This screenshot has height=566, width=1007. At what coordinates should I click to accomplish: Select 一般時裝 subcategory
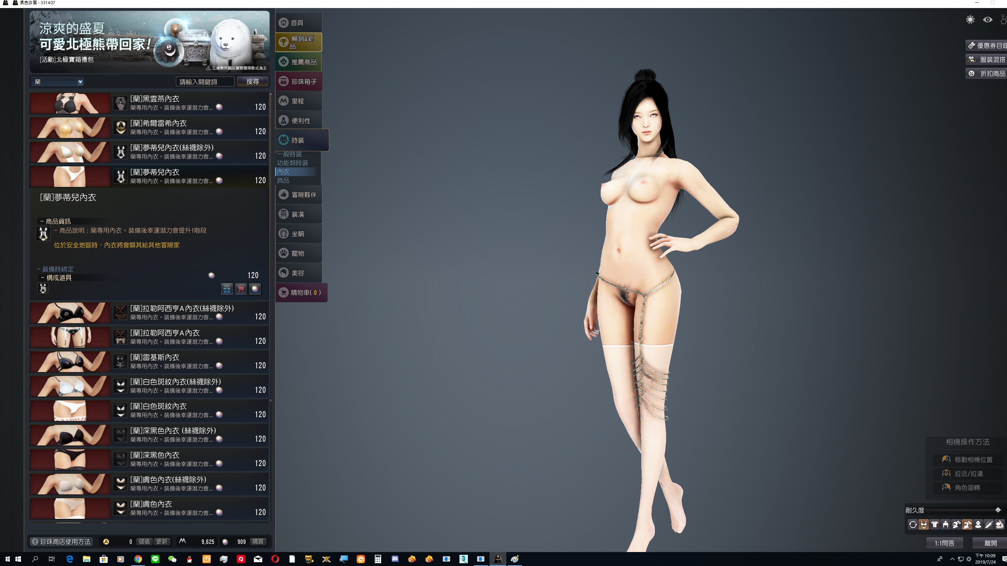pos(290,154)
